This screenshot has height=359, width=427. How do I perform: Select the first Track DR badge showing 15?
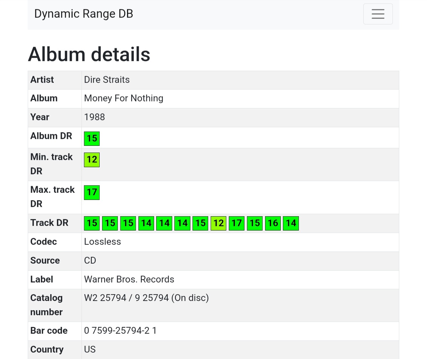click(92, 223)
